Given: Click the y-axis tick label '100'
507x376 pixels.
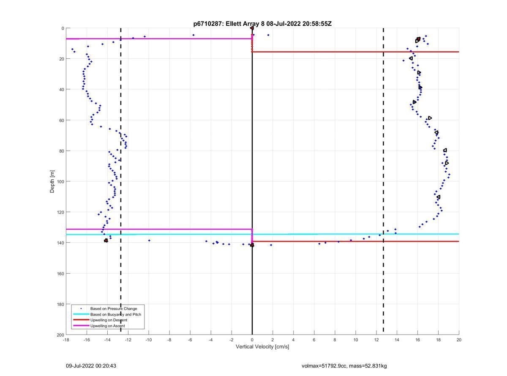Looking at the screenshot, I should point(60,181).
